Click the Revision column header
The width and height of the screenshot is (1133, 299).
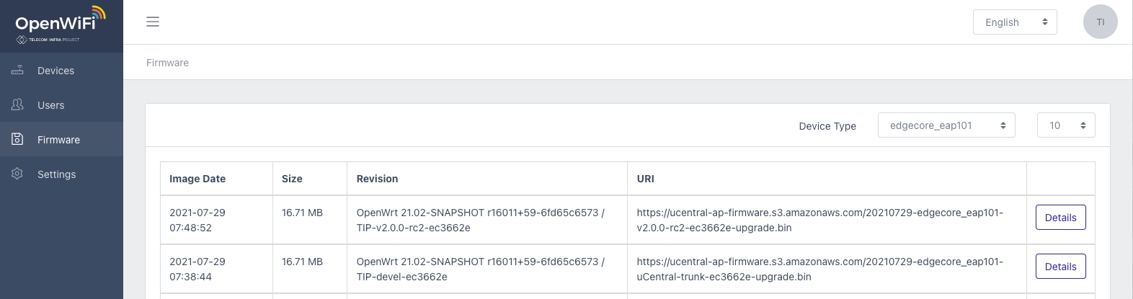(x=377, y=179)
